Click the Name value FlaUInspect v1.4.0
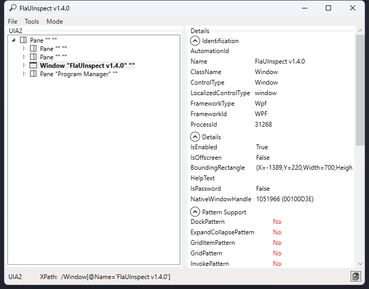Image resolution: width=369 pixels, height=289 pixels. [280, 61]
